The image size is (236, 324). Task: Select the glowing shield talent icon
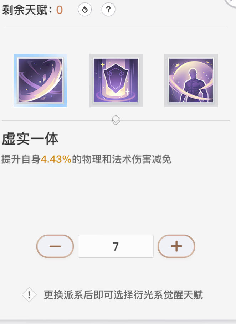pyautogui.click(x=116, y=80)
